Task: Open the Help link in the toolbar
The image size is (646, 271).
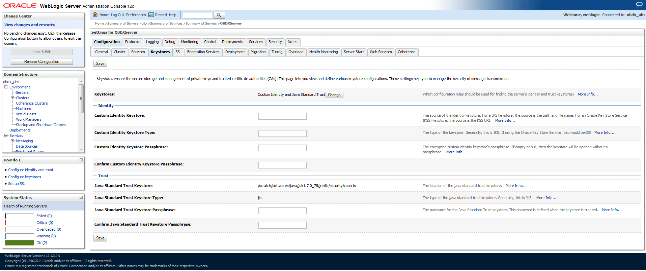Action: tap(173, 15)
